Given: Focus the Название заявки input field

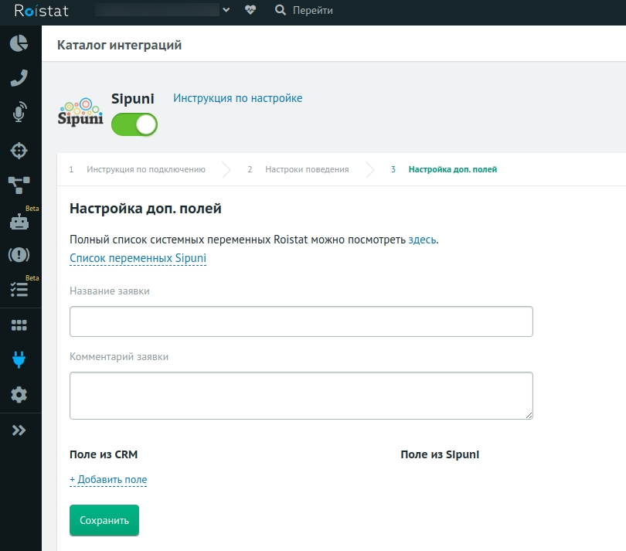Looking at the screenshot, I should (301, 321).
